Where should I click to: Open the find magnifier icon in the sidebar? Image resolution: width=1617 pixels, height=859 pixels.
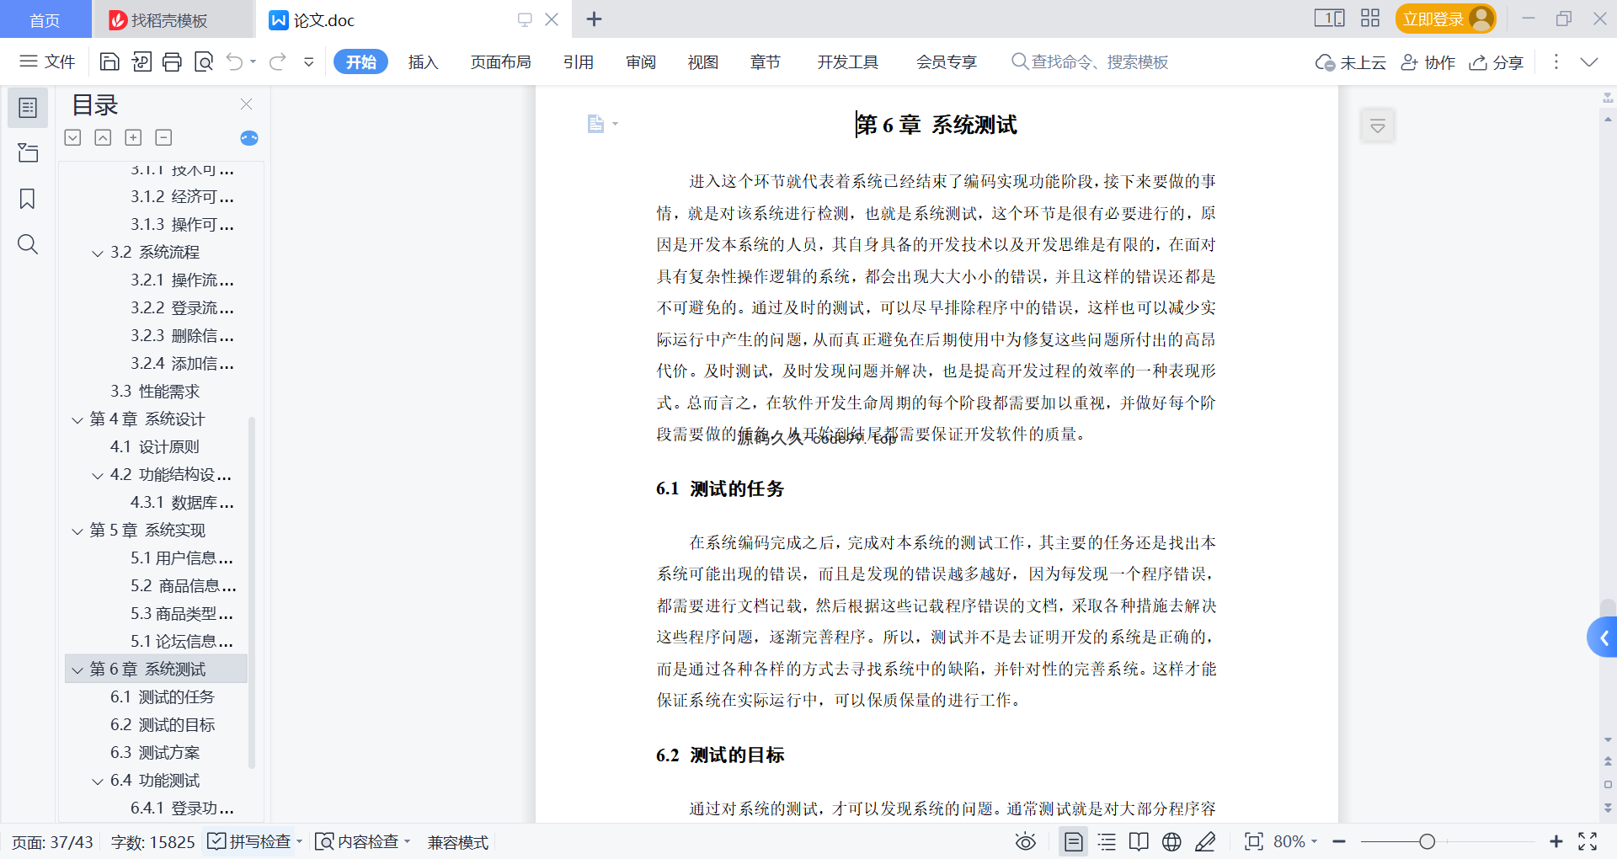(x=28, y=244)
